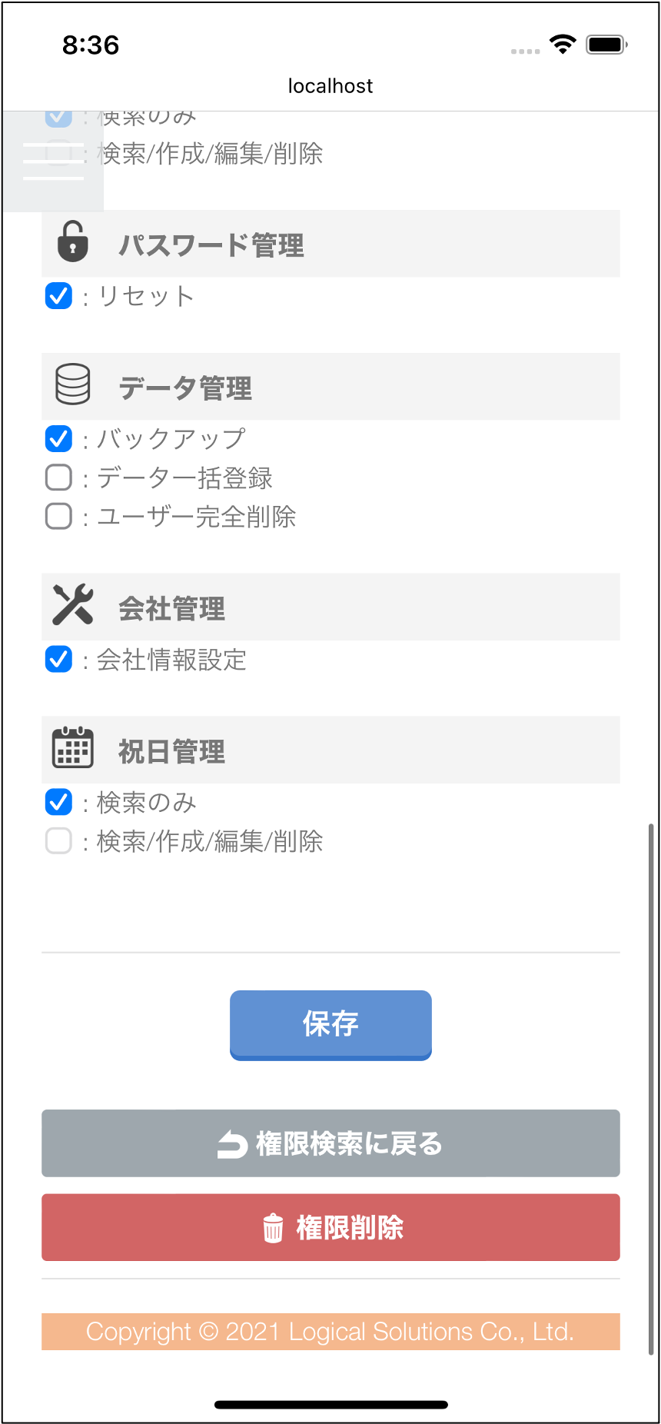
Task: Toggle 検索のみ under 祝日管理
Action: (x=59, y=802)
